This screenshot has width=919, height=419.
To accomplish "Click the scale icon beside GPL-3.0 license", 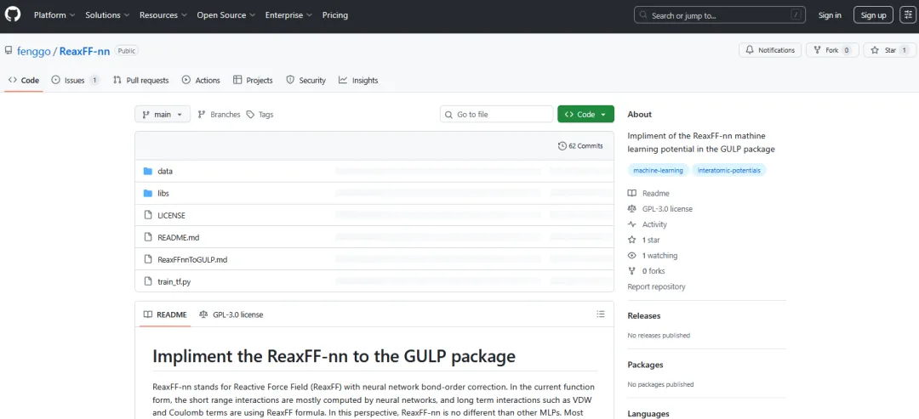I will tap(631, 209).
